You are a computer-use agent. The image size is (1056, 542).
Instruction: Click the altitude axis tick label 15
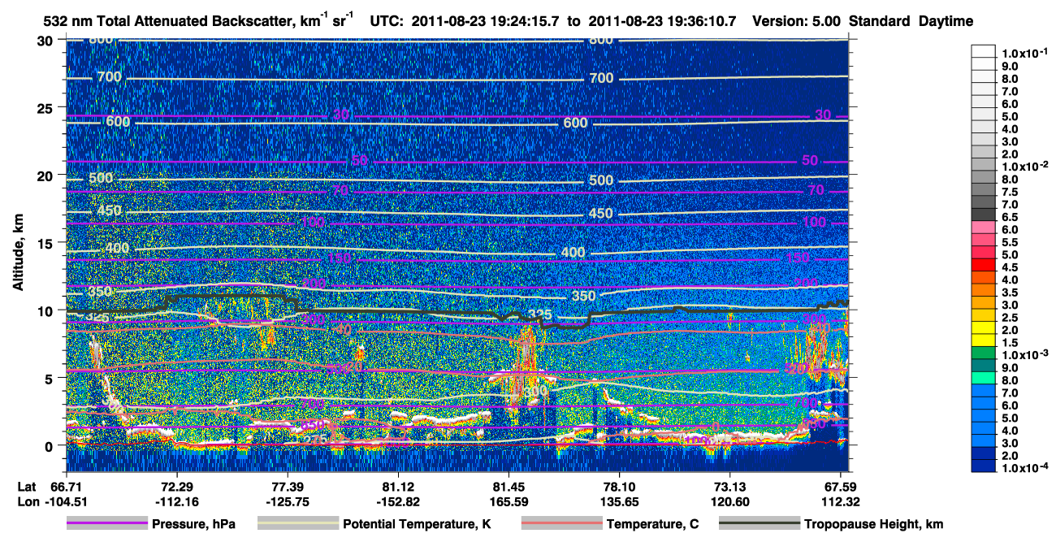pos(48,243)
